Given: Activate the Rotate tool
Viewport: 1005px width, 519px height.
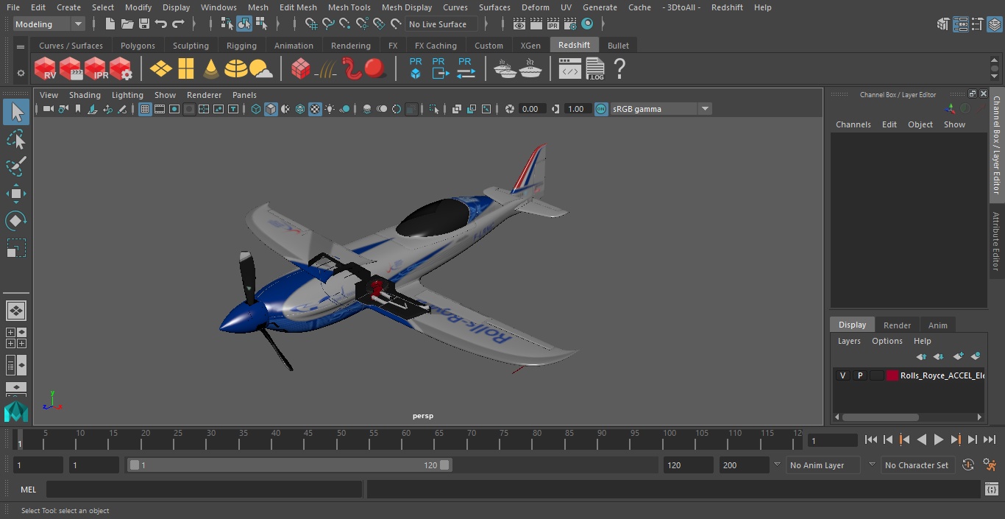Looking at the screenshot, I should [x=16, y=221].
